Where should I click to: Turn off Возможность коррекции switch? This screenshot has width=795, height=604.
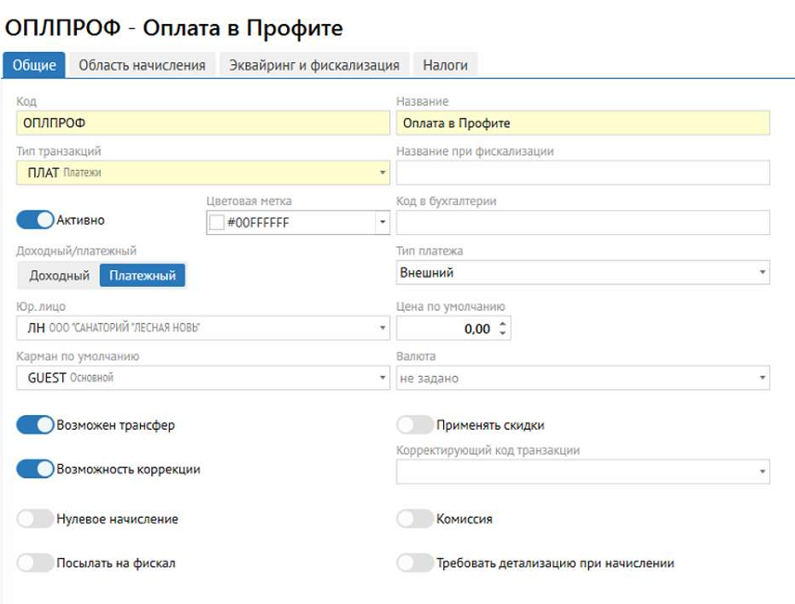(35, 470)
